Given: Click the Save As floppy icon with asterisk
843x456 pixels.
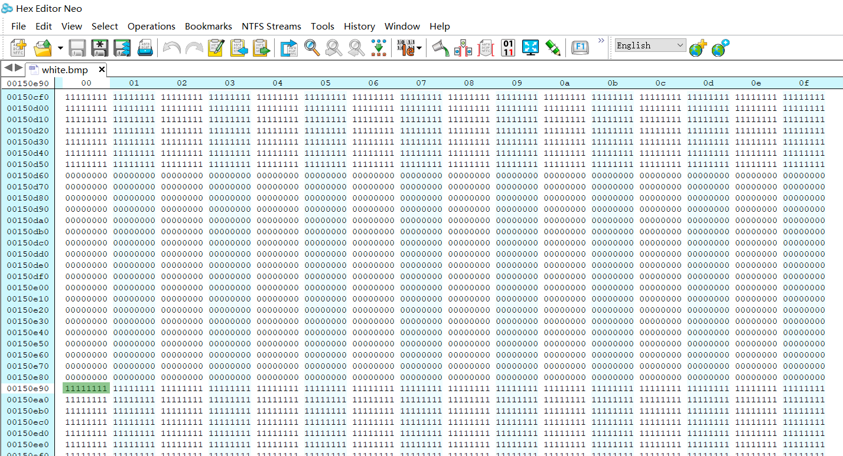Looking at the screenshot, I should 100,47.
